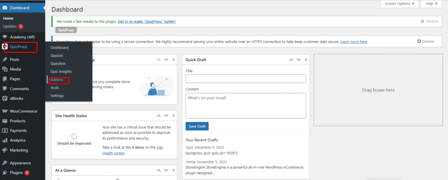Open Addons in QuizPress submenu
448x180 pixels.
click(56, 80)
